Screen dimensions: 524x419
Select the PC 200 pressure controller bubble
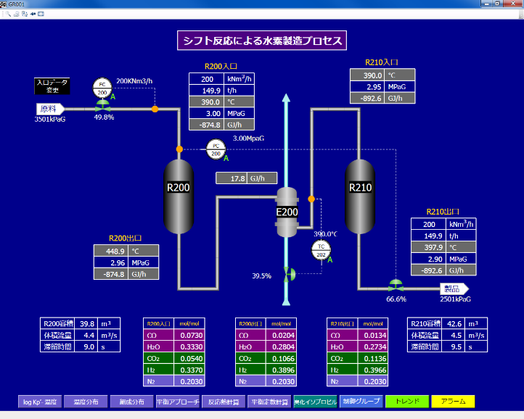click(216, 149)
